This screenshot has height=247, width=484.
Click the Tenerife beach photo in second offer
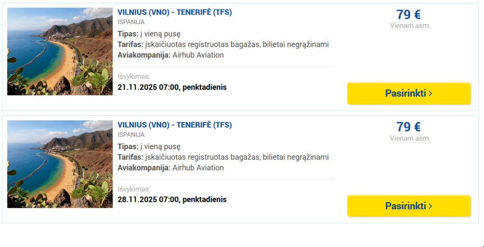point(60,164)
